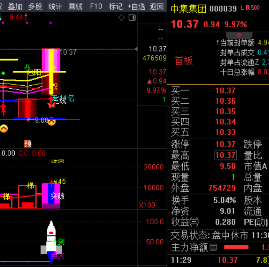Click the red 主力净额 bar
This screenshot has width=269, height=267.
click(236, 247)
